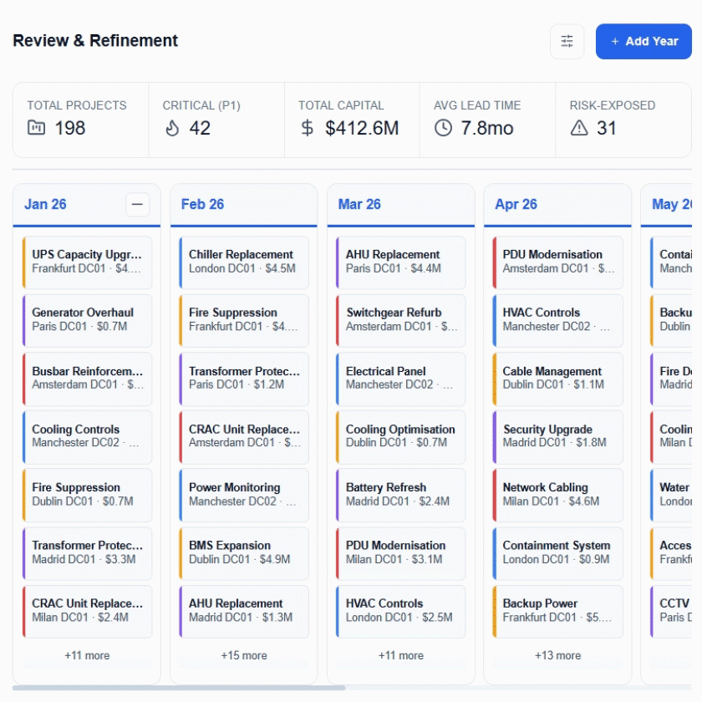Open Chiller Replacement London DC01 card
Viewport: 702px width, 702px height.
244,262
